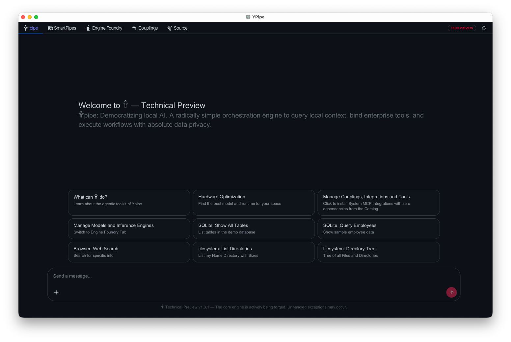The height and width of the screenshot is (342, 511).
Task: Click the plus attachment icon
Action: tap(56, 292)
